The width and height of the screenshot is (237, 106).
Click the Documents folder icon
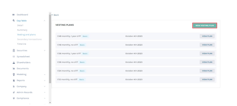click(x=14, y=69)
